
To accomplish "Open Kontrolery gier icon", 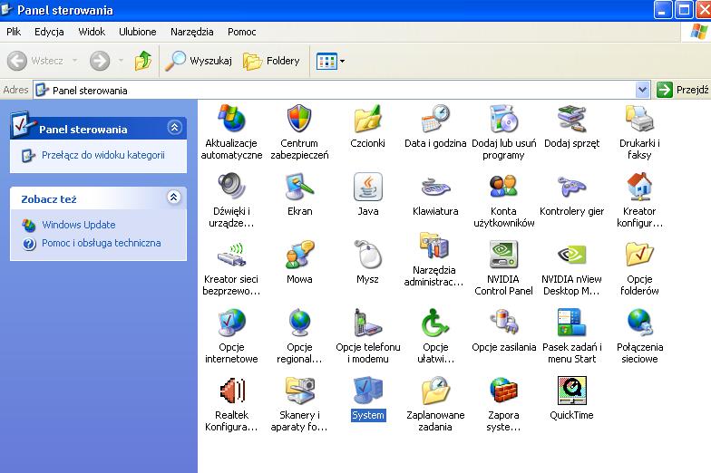I will (571, 187).
